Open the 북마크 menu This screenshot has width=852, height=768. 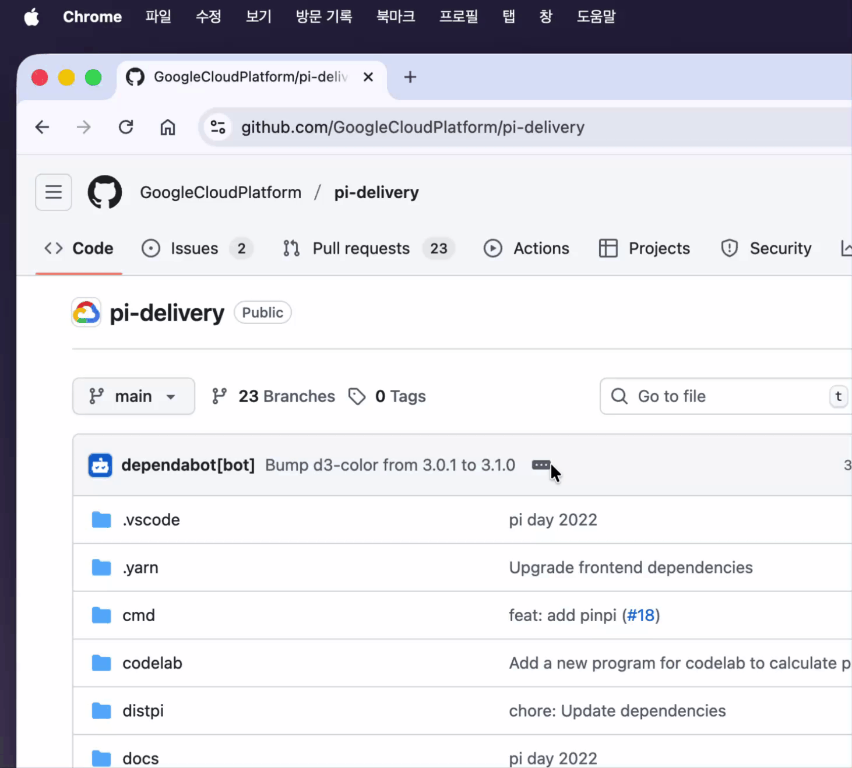click(396, 17)
